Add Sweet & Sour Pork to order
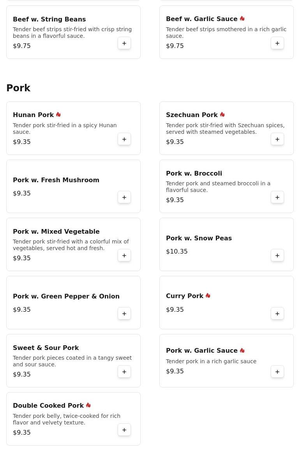Image resolution: width=300 pixels, height=460 pixels. [x=124, y=372]
